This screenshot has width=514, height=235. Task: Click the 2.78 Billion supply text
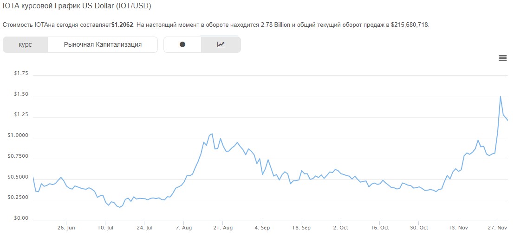tap(274, 25)
